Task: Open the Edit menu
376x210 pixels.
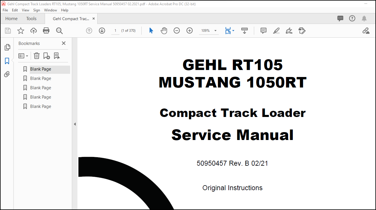Action: tap(15, 10)
